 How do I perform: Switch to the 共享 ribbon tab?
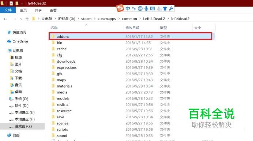38,10
